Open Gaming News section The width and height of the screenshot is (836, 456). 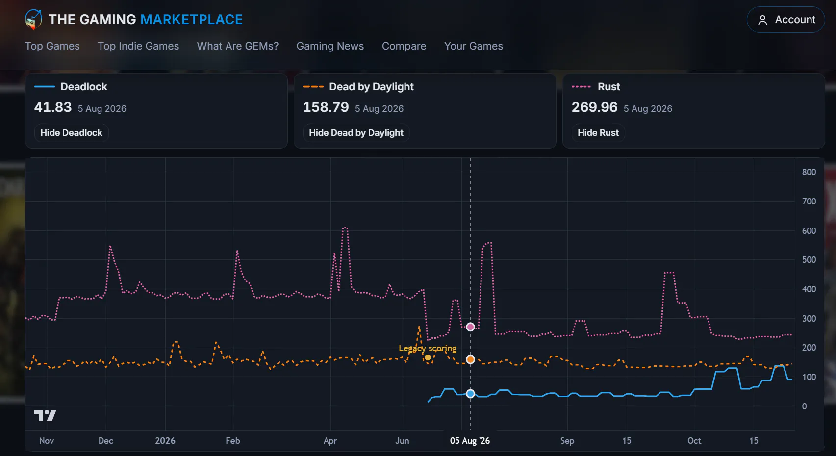point(330,46)
